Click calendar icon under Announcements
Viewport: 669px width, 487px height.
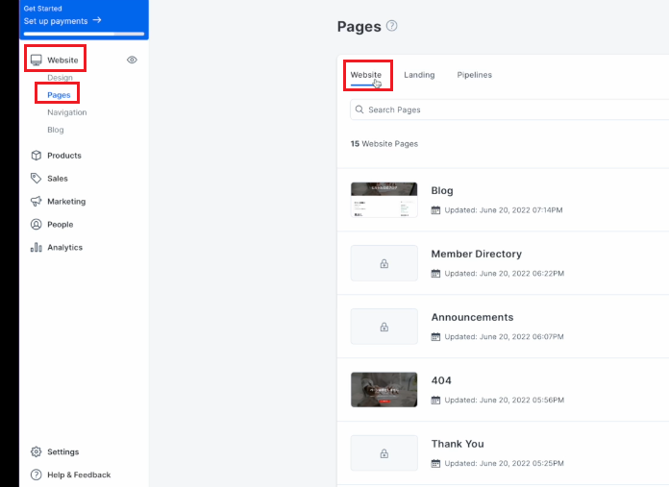tap(435, 336)
